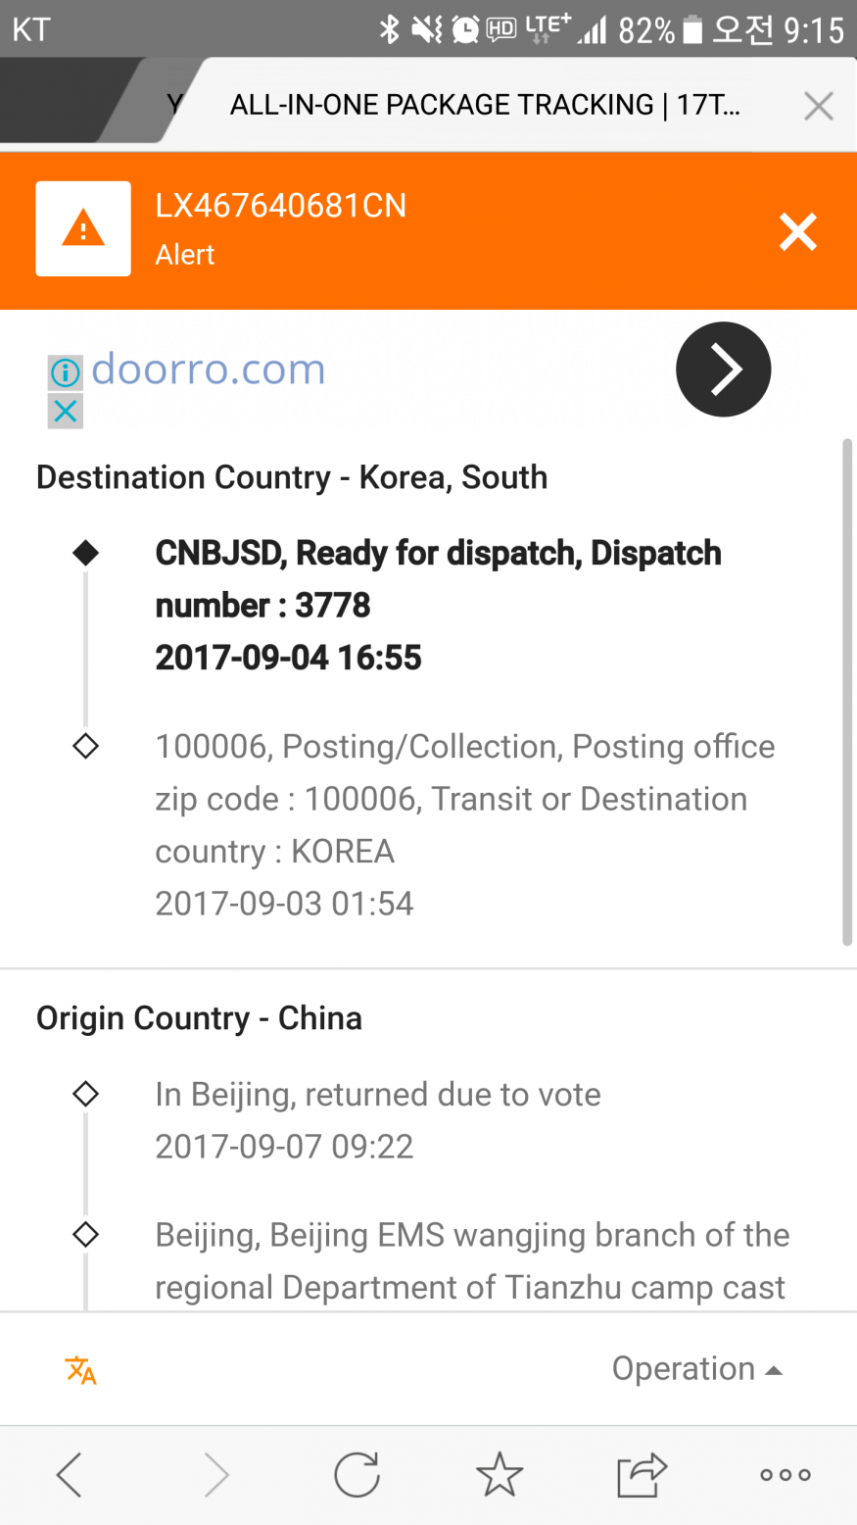
Task: Click the ad info icon
Action: [x=66, y=372]
